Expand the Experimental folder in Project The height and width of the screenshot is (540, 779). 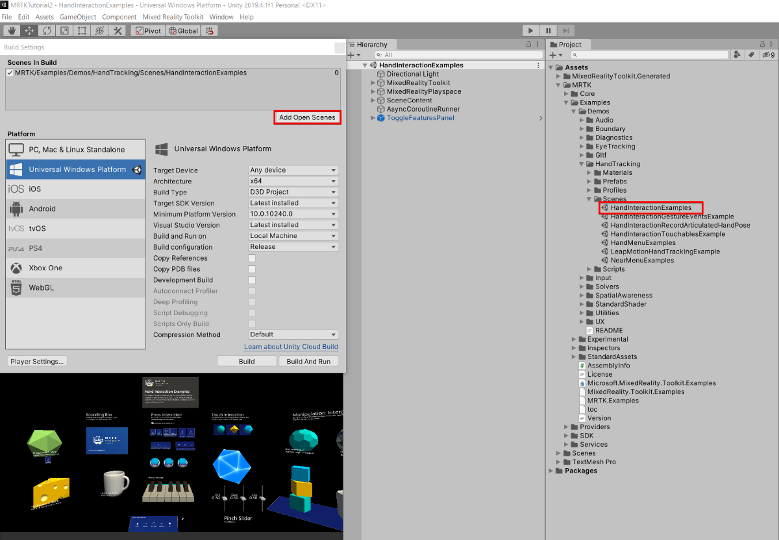(x=575, y=339)
